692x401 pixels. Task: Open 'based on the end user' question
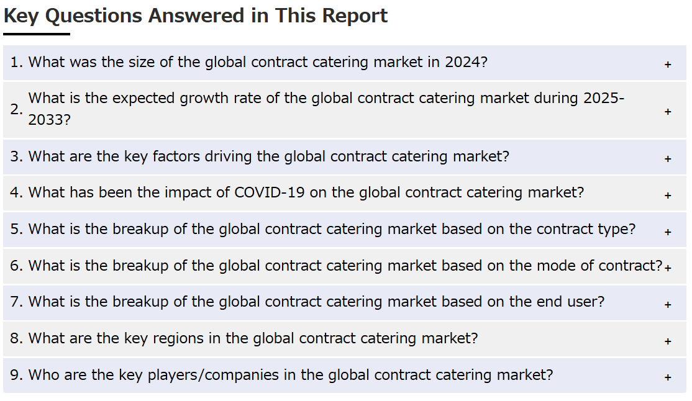pos(345,303)
